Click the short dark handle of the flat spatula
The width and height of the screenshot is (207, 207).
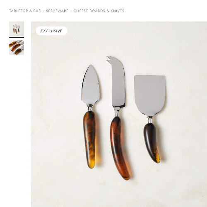pos(152,143)
